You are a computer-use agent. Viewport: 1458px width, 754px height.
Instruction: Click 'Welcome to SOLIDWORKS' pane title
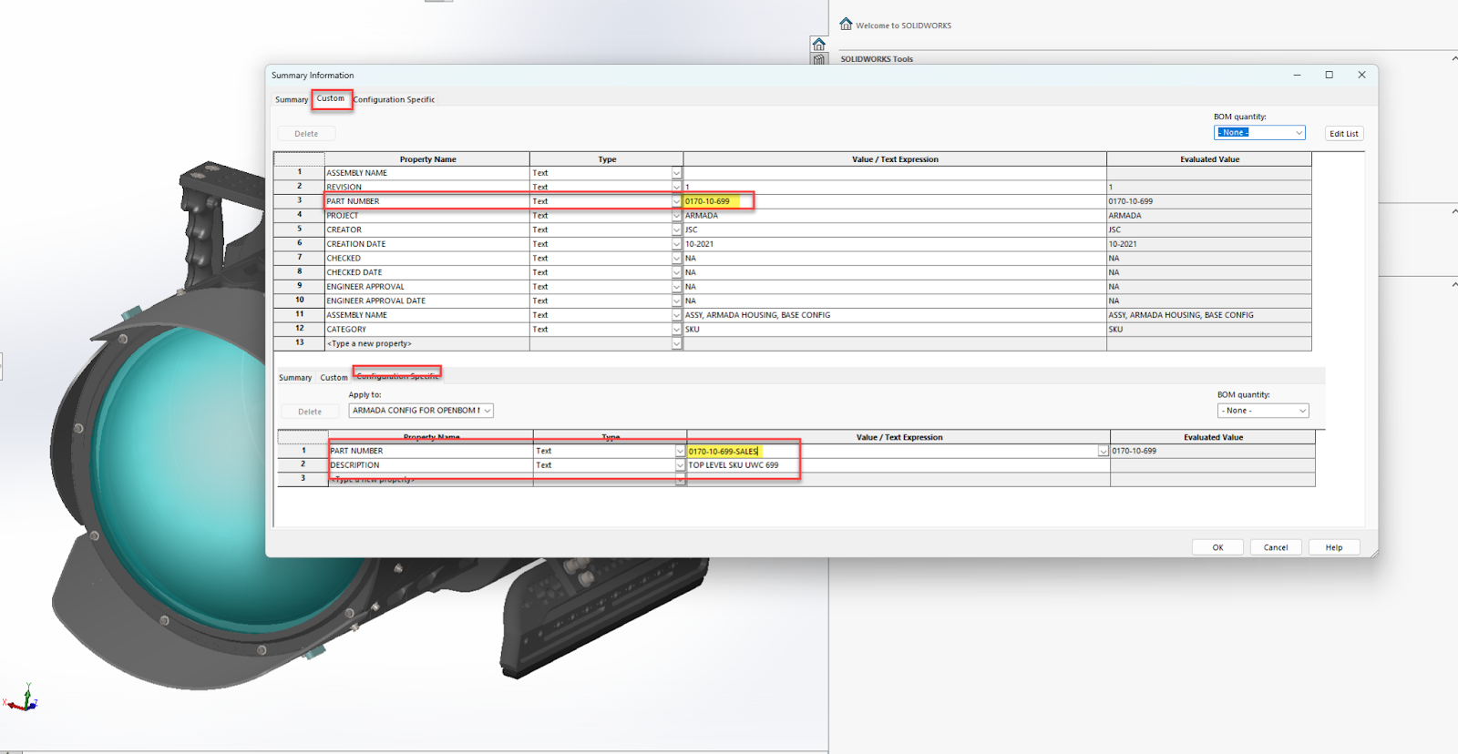coord(903,25)
